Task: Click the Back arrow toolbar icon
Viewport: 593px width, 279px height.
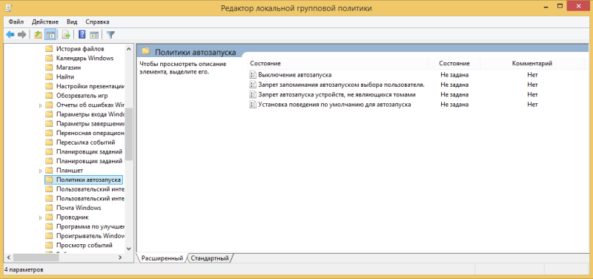Action: click(10, 35)
